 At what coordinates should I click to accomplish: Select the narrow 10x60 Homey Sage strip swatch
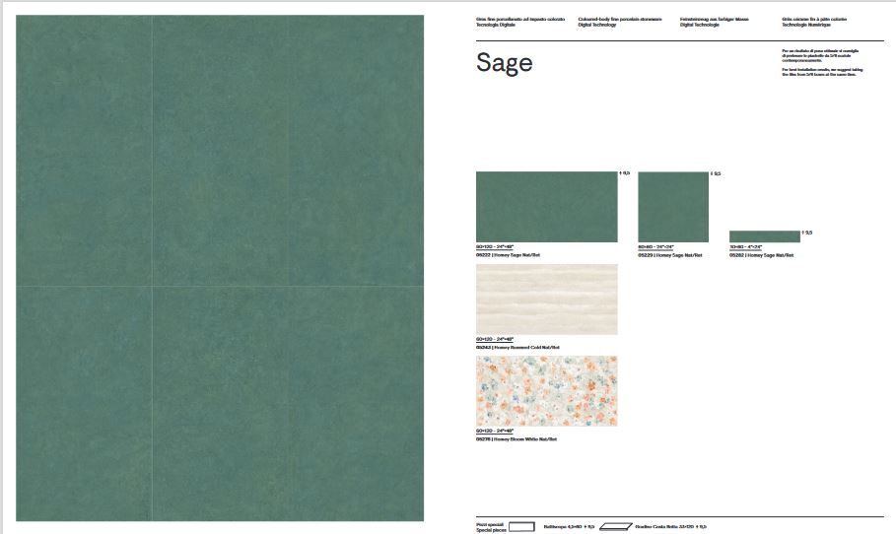click(764, 236)
